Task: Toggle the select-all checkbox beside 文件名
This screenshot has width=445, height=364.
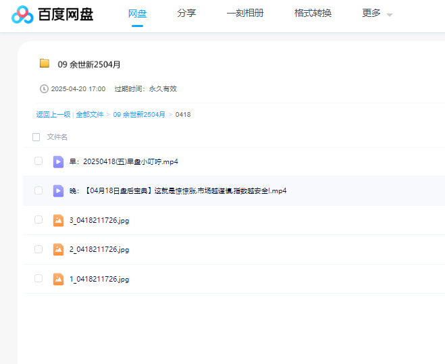Action: 36,137
